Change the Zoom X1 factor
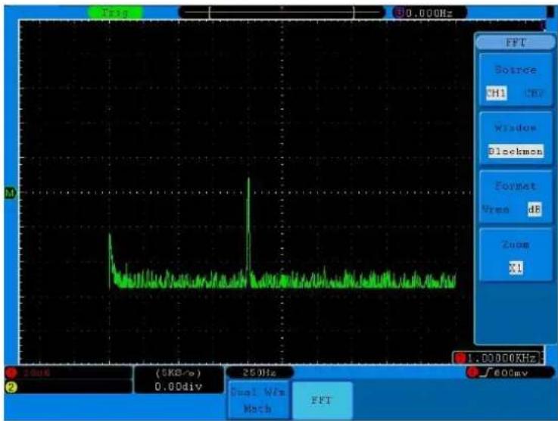558x421 pixels. coord(516,267)
